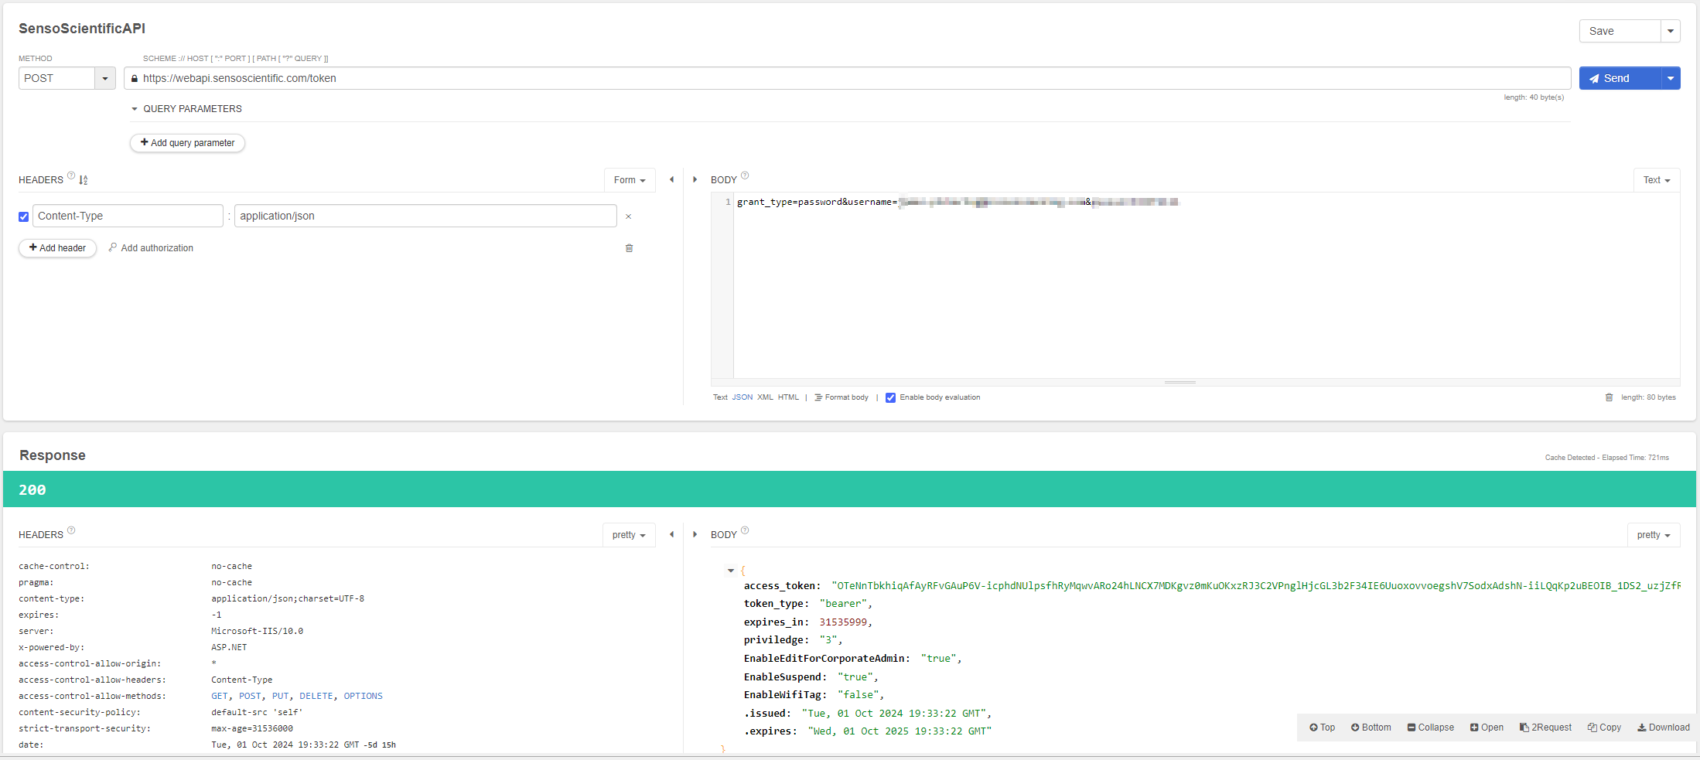
Task: Expand the request body panel right arrow
Action: pyautogui.click(x=695, y=179)
